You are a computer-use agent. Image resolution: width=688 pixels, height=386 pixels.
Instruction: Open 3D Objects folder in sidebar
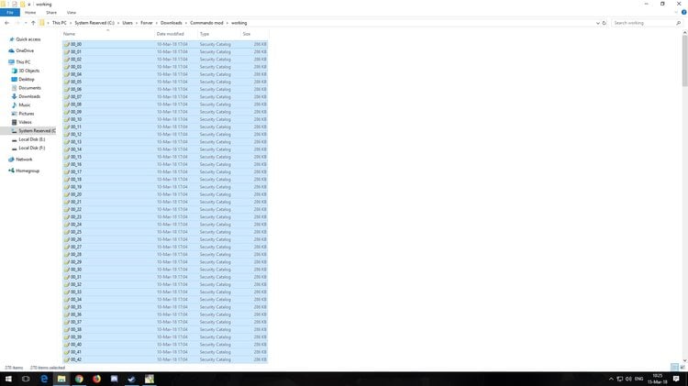[x=29, y=71]
